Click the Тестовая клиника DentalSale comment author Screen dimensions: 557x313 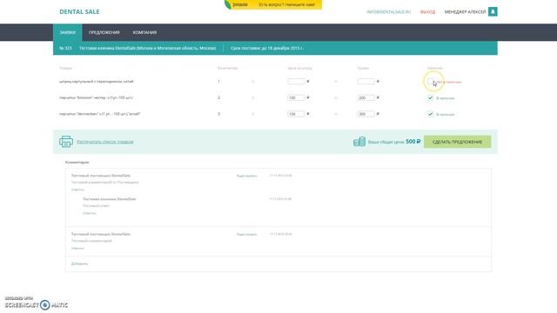(110, 199)
